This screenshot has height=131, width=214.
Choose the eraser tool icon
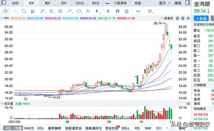pyautogui.click(x=108, y=11)
